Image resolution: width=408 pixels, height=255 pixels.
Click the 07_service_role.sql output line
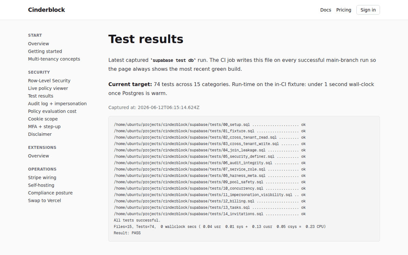(x=210, y=169)
